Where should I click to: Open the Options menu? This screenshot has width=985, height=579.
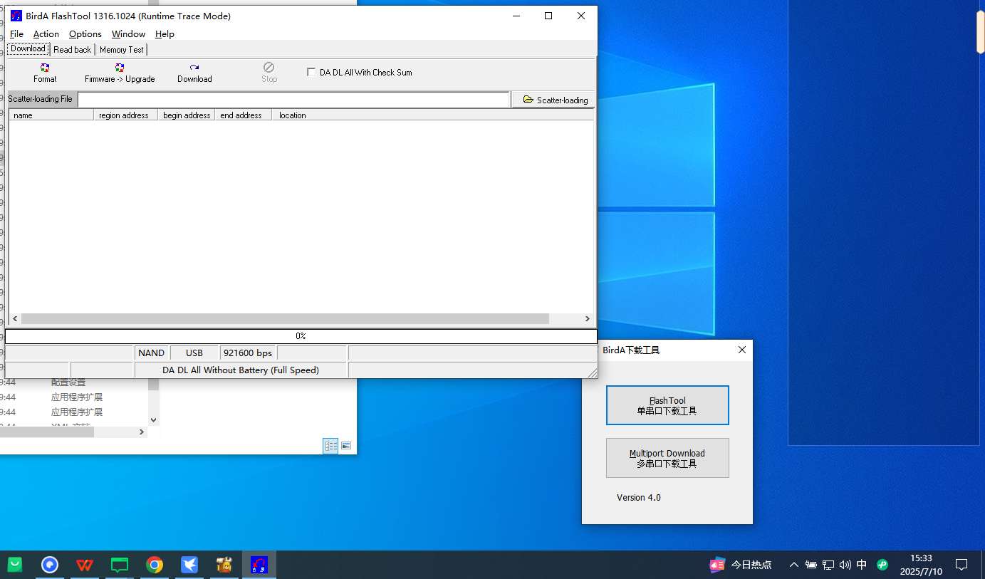85,33
